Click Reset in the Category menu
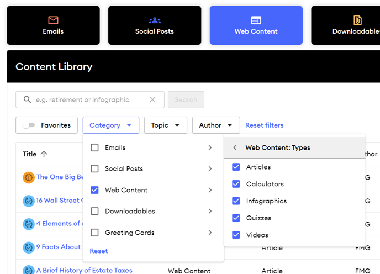This screenshot has width=380, height=274. (99, 251)
